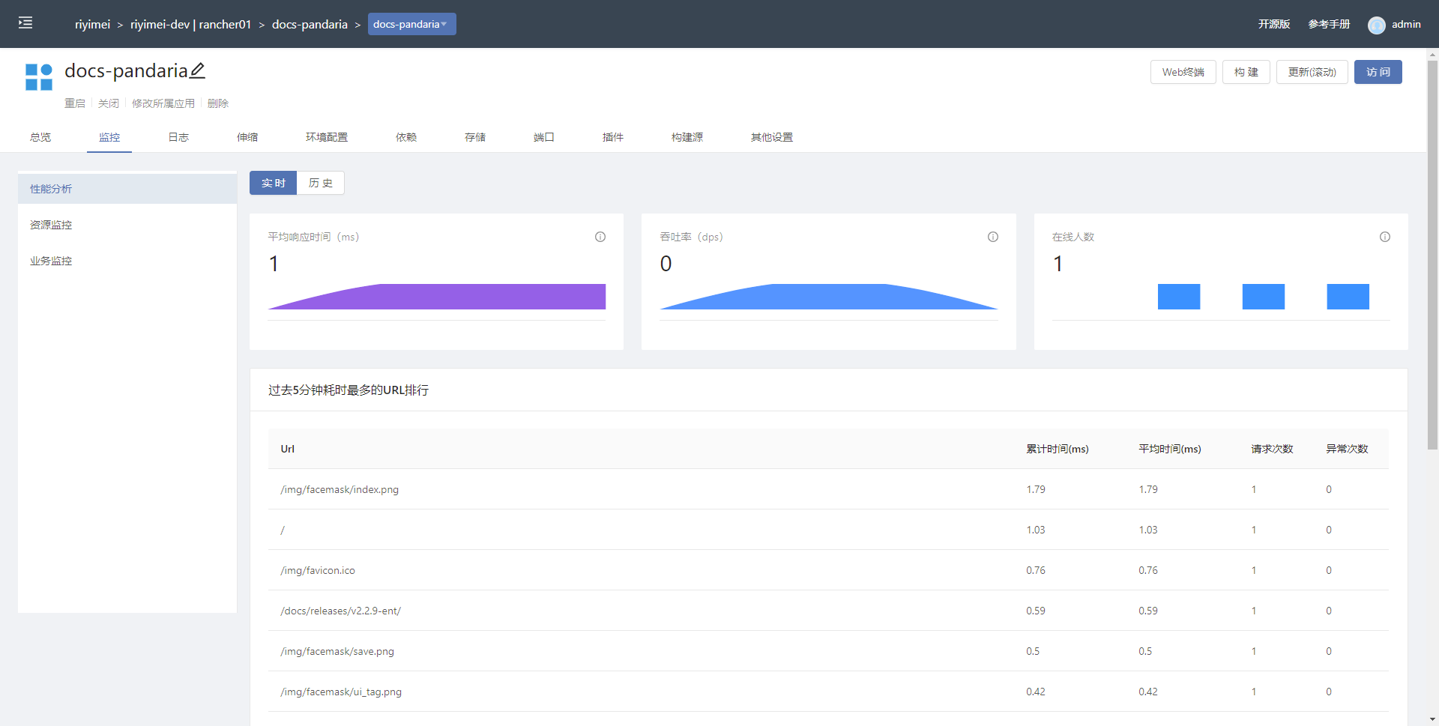1439x726 pixels.
Task: Click the 异常次数 column header
Action: (1347, 449)
